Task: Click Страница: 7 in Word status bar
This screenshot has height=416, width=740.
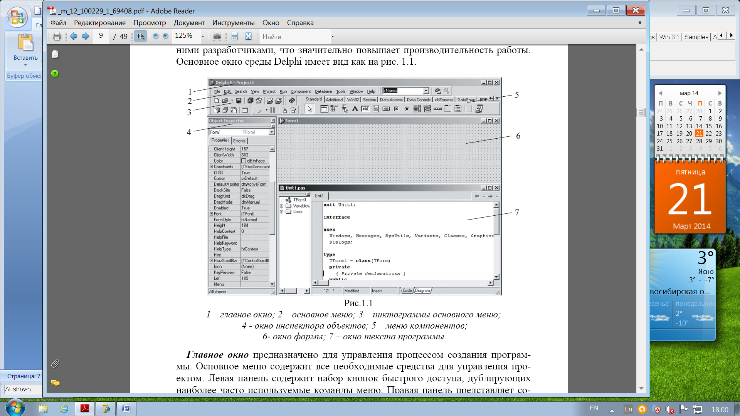Action: point(24,376)
